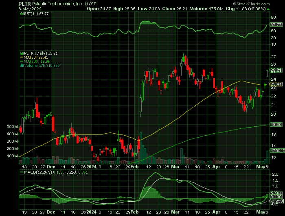The image size is (285, 216).
Task: Click the green up-arrow beside the Chg percentage
Action: click(x=268, y=9)
